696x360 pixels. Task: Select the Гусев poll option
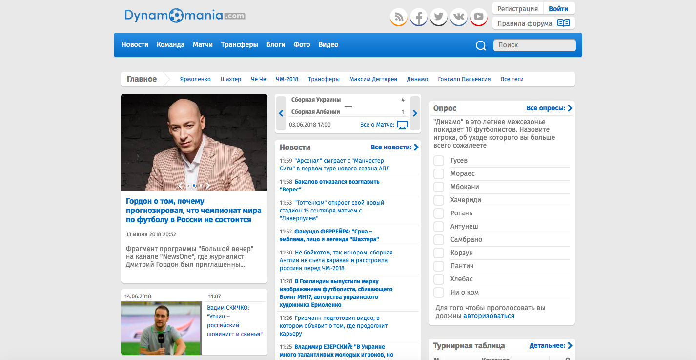point(439,161)
